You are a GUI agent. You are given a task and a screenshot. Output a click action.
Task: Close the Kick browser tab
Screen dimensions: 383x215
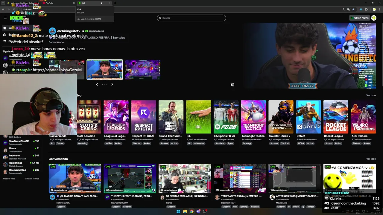coord(109,3)
